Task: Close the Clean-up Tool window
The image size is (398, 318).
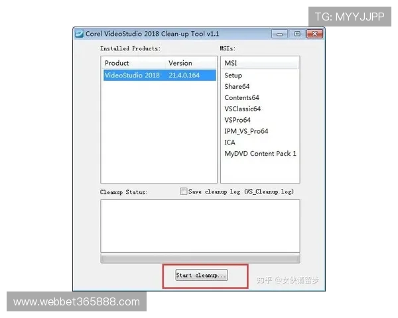Action: (x=313, y=34)
